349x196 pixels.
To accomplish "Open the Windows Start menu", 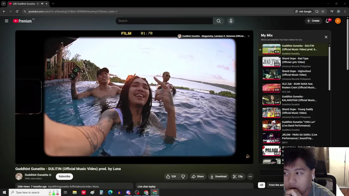I will pos(4,192).
